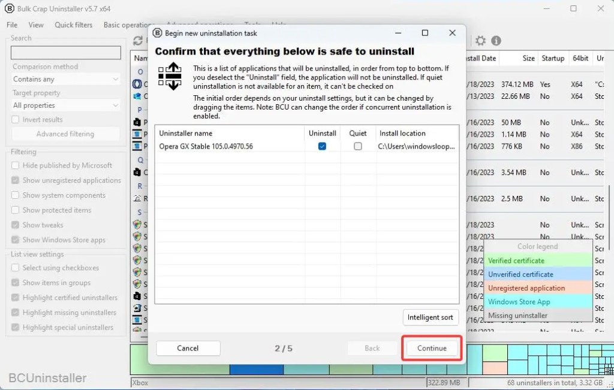This screenshot has width=614, height=390.
Task: Click the Quiet column header
Action: (x=358, y=134)
